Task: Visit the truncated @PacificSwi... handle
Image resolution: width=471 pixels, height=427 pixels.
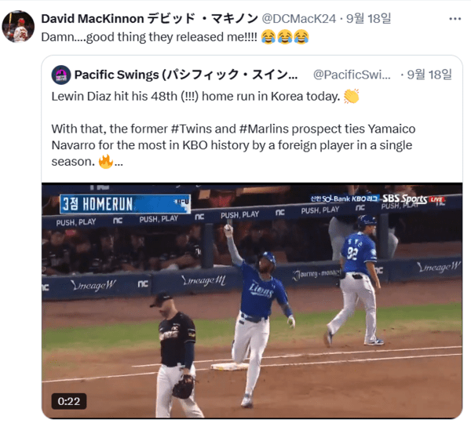Action: [352, 75]
